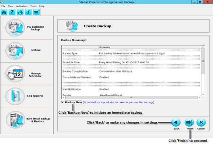The width and height of the screenshot is (213, 144).
Task: Minimize the Stellar Phoenix window
Action: [195, 2]
